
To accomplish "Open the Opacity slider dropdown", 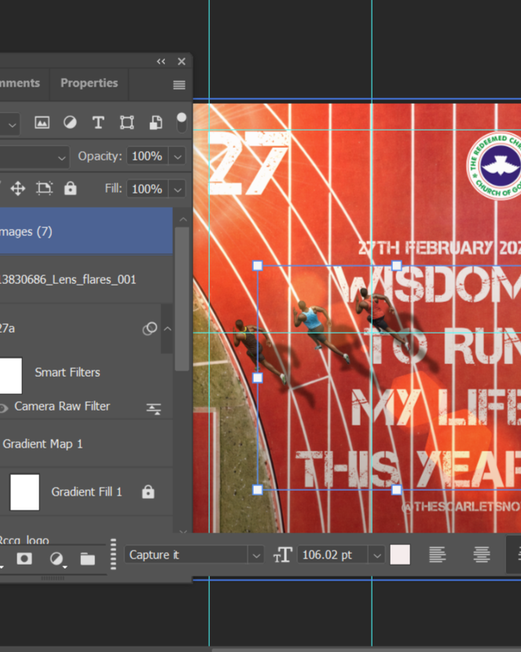I will (178, 157).
